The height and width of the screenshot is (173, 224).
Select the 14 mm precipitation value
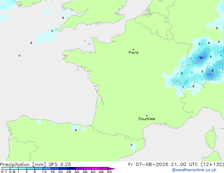(201, 58)
